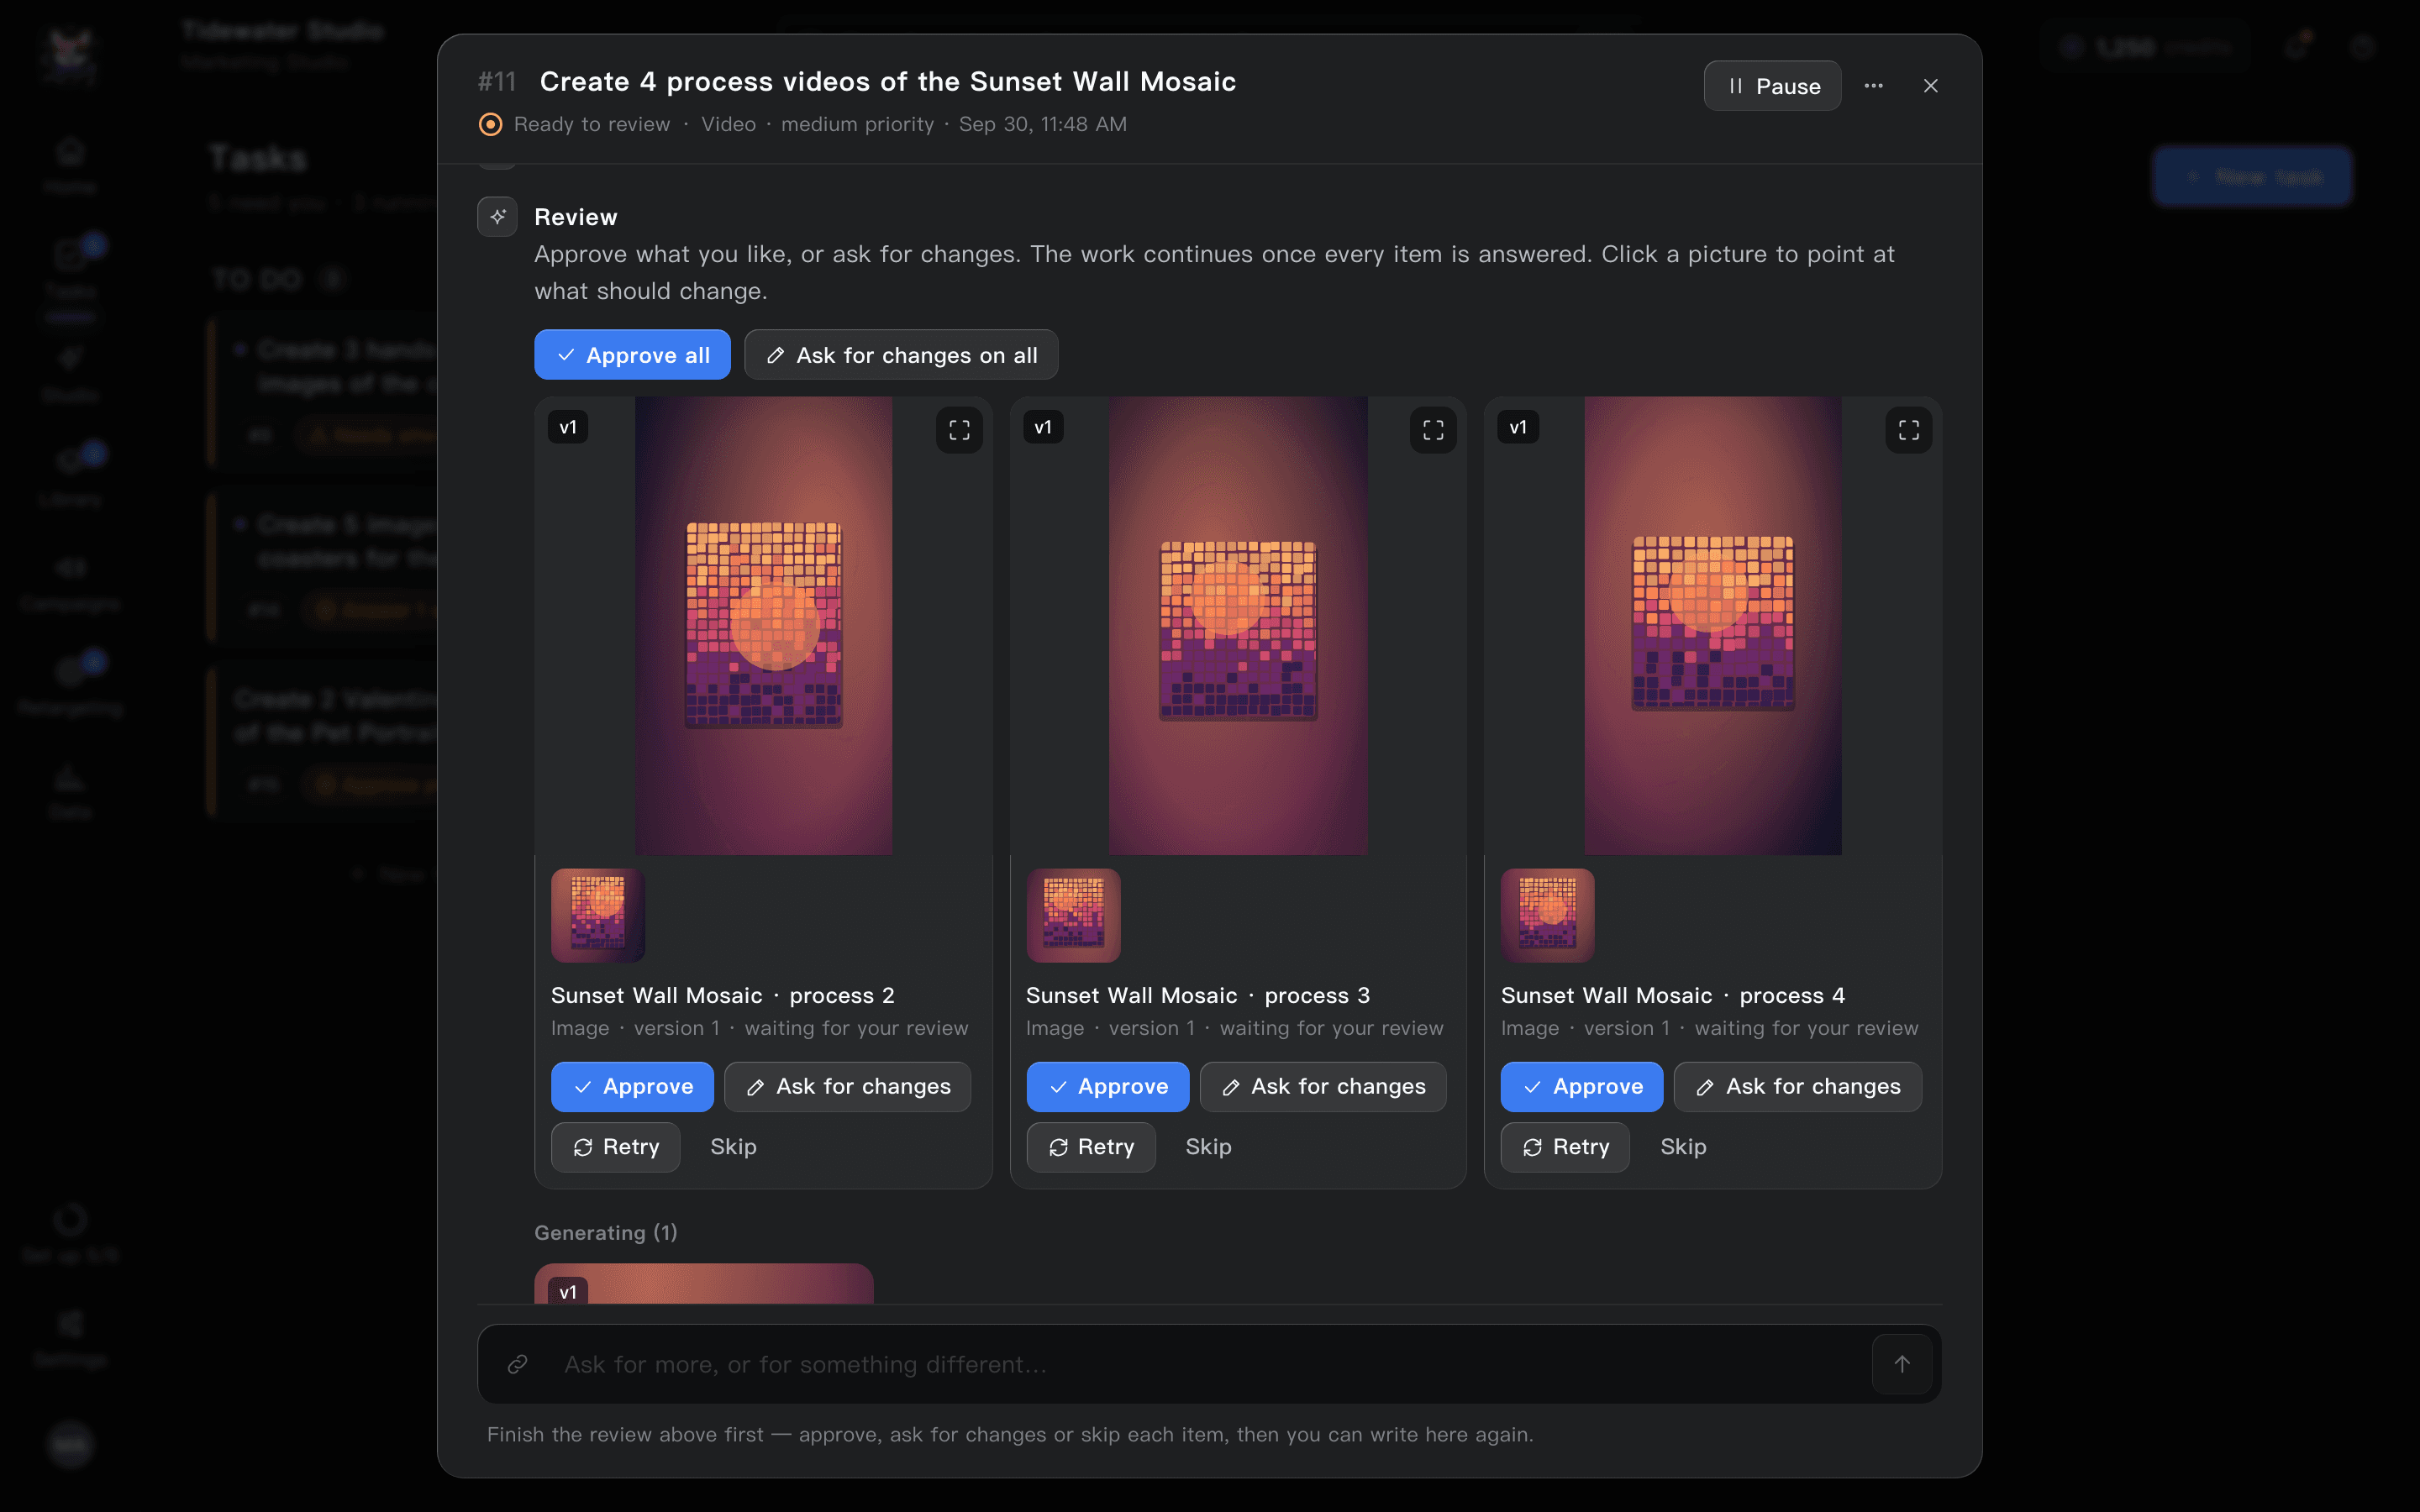Expand process 2 preview to fullscreen
Viewport: 2420px width, 1512px height.
pyautogui.click(x=959, y=430)
